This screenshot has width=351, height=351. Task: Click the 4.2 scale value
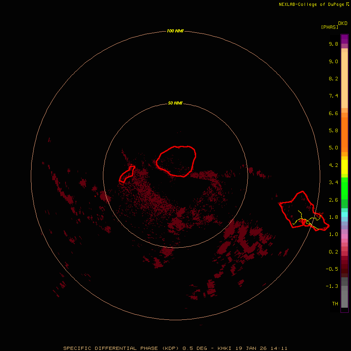pos(333,165)
